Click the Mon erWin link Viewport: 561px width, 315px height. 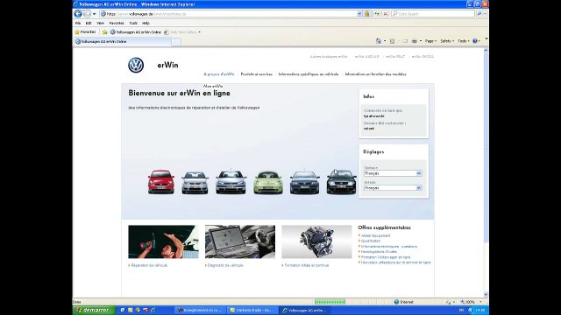click(213, 86)
